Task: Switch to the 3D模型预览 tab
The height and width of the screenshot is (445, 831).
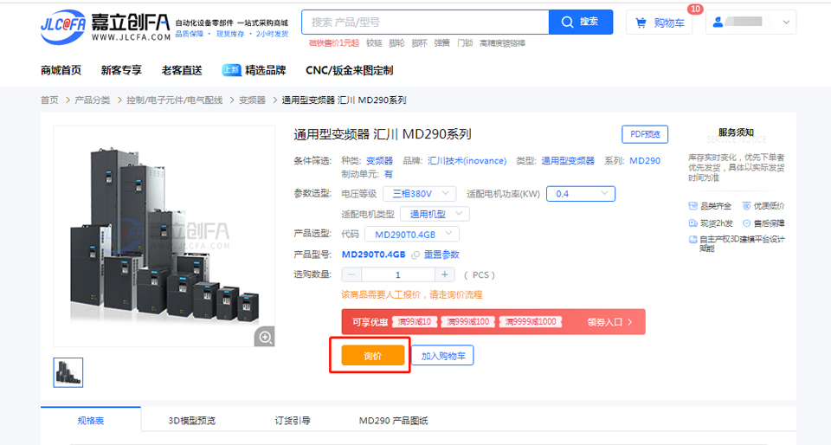Action: (x=192, y=421)
